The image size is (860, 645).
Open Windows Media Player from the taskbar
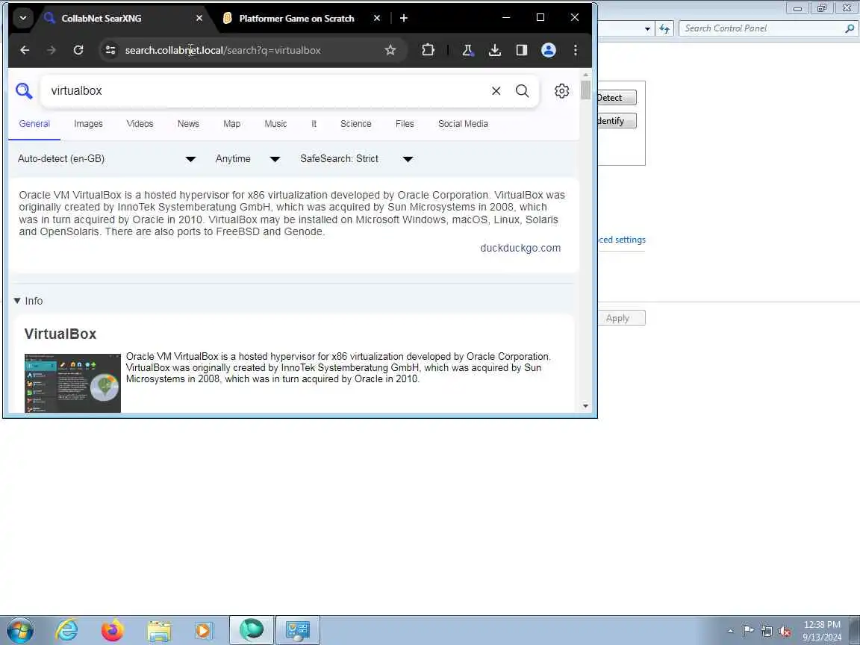tap(203, 630)
